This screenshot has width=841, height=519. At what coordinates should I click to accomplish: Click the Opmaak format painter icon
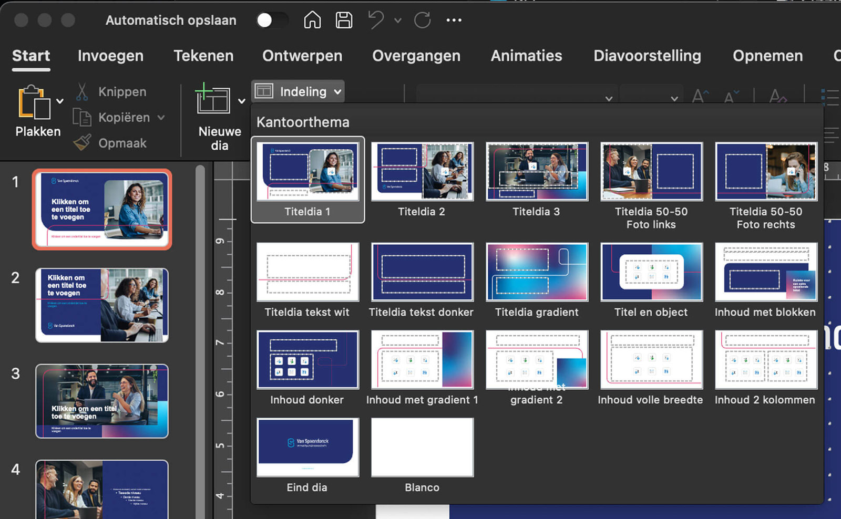pos(82,143)
